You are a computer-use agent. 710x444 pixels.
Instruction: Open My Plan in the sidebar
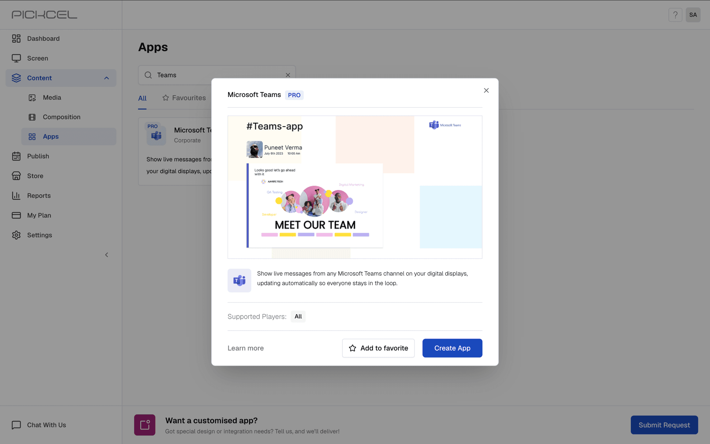point(61,215)
